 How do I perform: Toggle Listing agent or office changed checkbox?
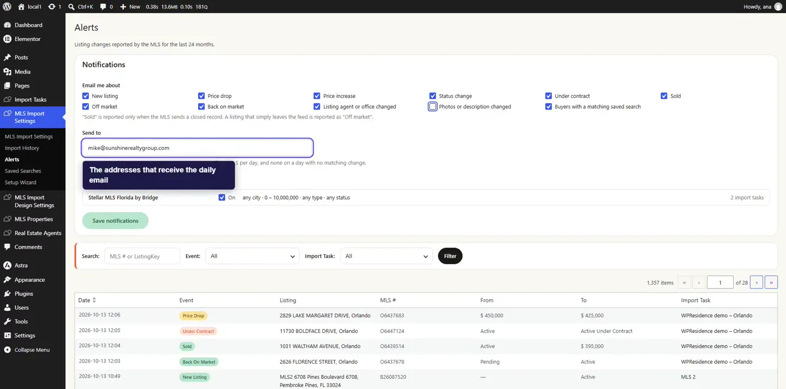click(x=317, y=107)
